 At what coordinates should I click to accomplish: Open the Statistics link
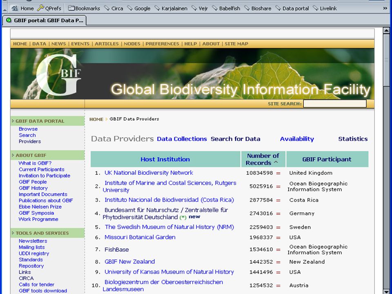[x=353, y=139]
